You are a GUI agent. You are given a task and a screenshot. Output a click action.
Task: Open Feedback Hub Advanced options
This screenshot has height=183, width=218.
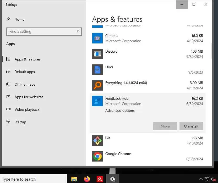click(x=120, y=110)
